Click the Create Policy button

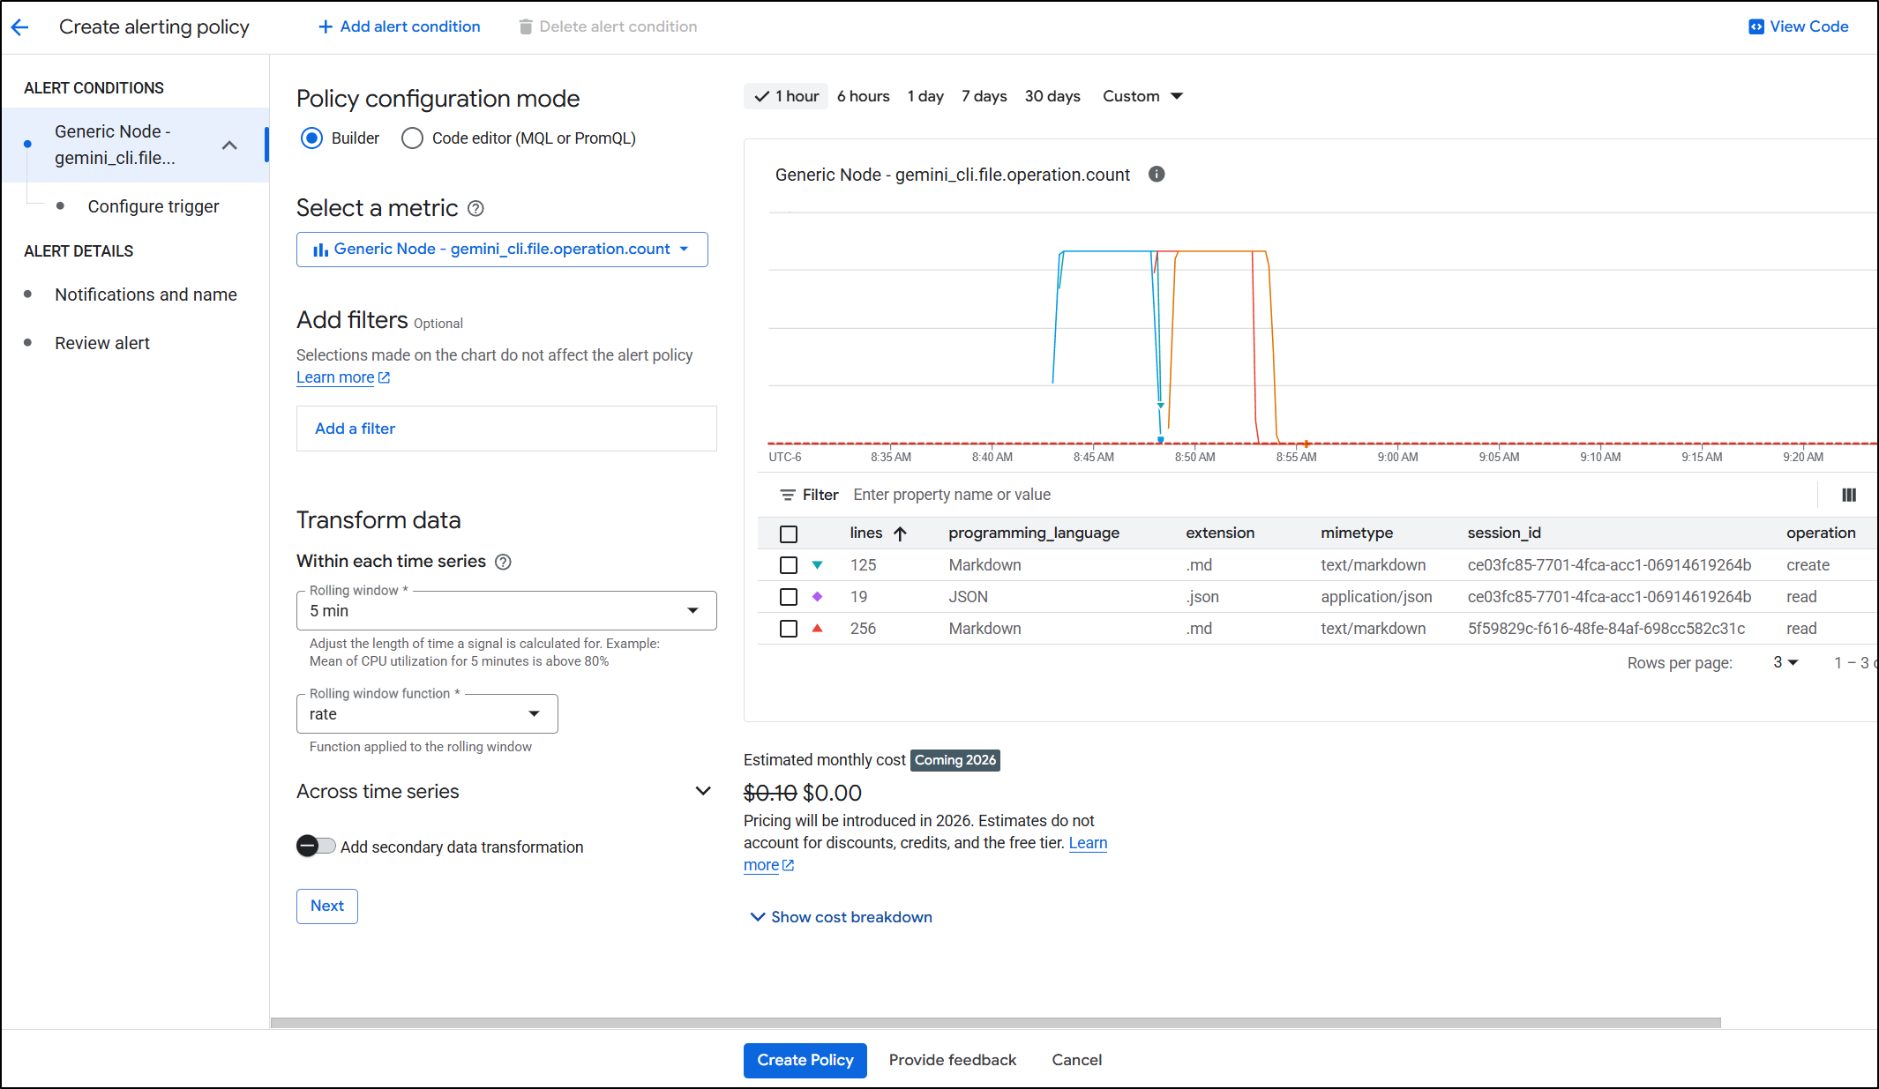coord(805,1060)
